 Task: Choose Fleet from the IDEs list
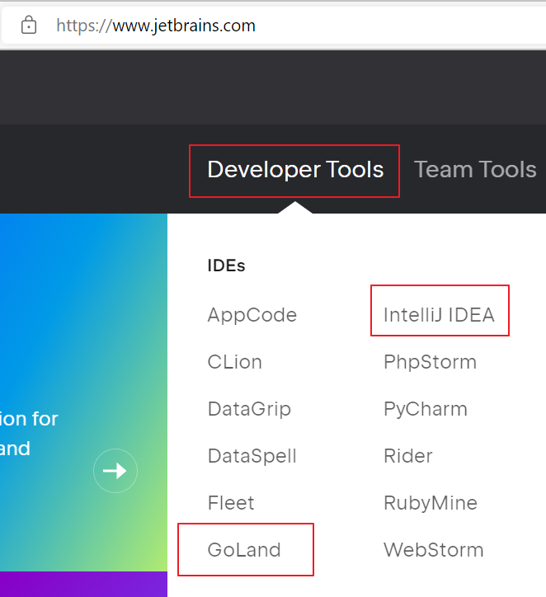pyautogui.click(x=231, y=503)
